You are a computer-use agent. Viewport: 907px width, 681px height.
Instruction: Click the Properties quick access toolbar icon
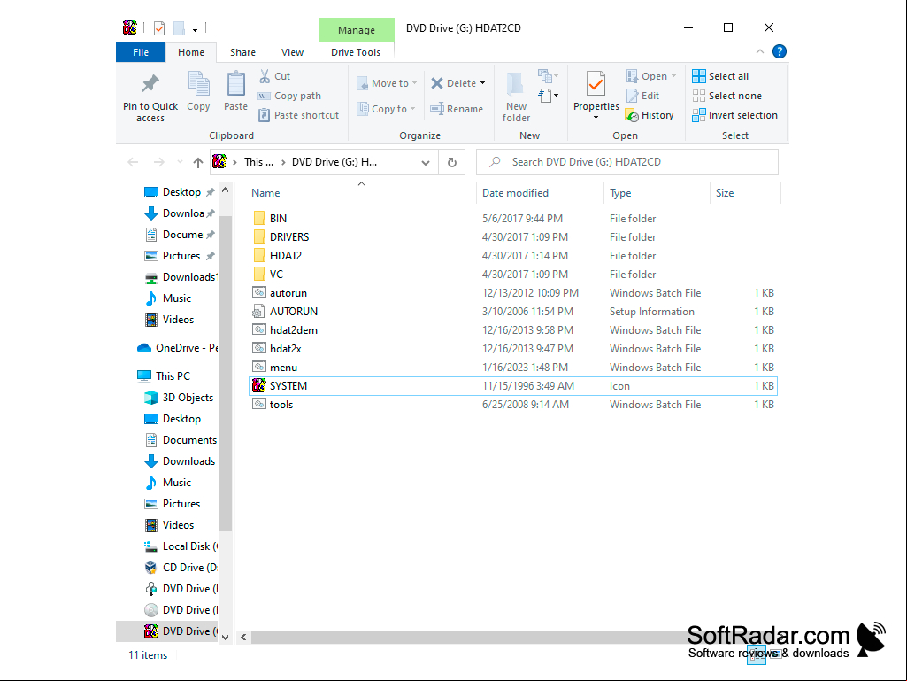159,27
